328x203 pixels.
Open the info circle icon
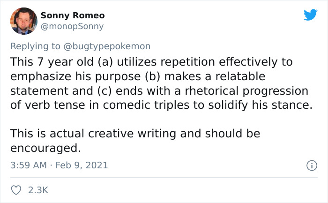pos(310,165)
